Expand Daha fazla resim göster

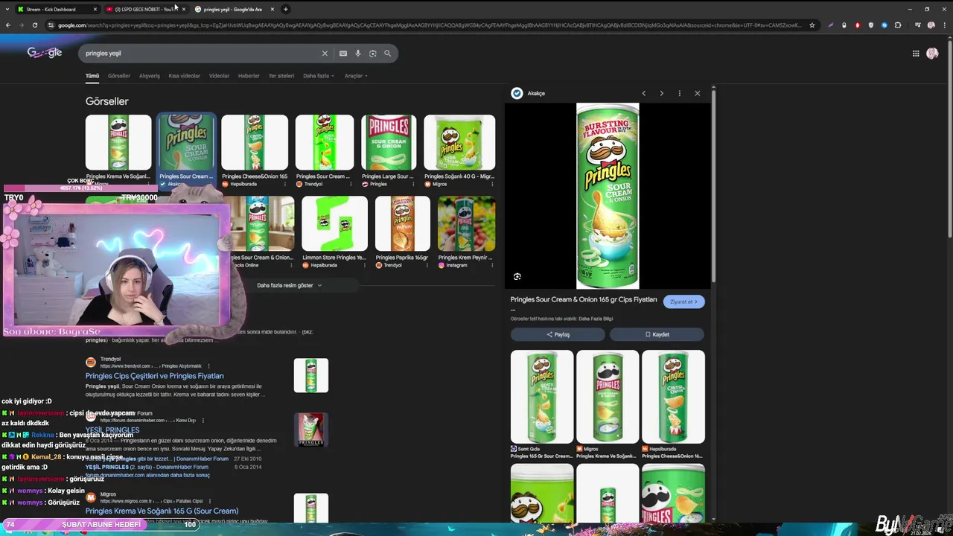coord(290,285)
